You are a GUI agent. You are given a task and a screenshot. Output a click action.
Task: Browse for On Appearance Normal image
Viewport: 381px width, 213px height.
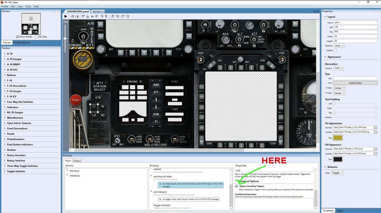[376, 127]
